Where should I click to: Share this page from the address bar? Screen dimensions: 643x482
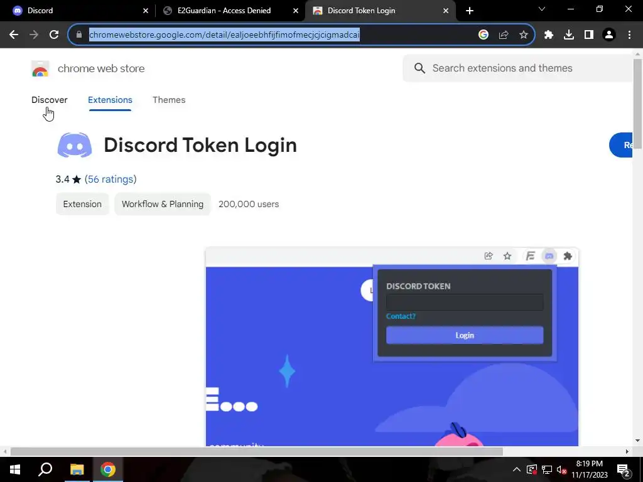coord(504,35)
